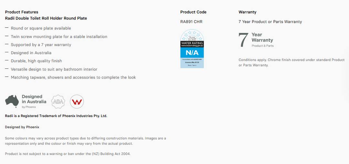The width and height of the screenshot is (349, 164).
Task: Click the 'Conditions apply' warranty note
Action: click(x=291, y=63)
